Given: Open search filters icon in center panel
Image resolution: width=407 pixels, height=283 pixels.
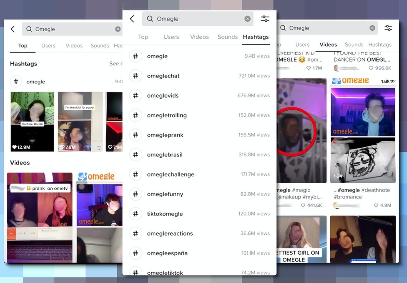Looking at the screenshot, I should [x=265, y=19].
